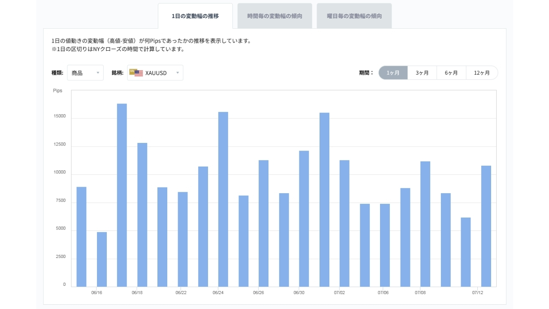This screenshot has width=549, height=309.
Task: Select the bar for 07/06
Action: click(385, 245)
